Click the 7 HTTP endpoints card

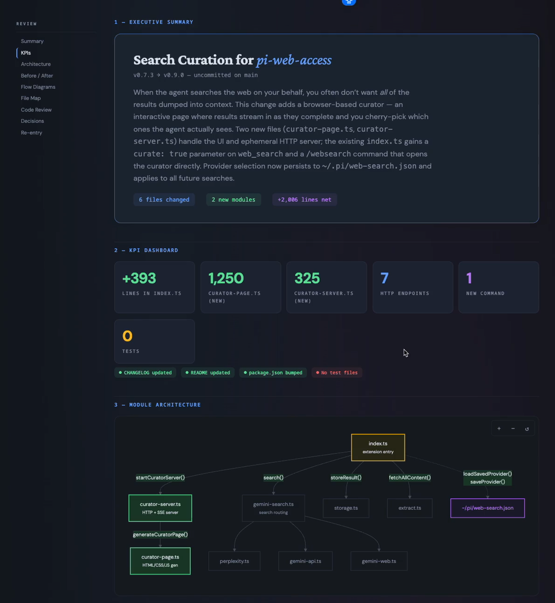click(413, 287)
